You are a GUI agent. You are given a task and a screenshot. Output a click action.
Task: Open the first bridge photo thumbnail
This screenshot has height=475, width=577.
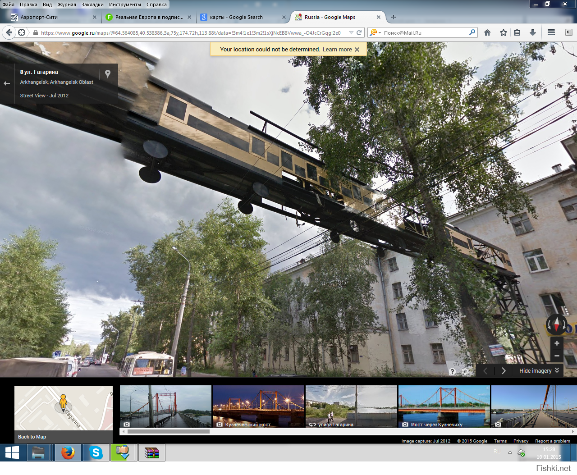pos(165,406)
